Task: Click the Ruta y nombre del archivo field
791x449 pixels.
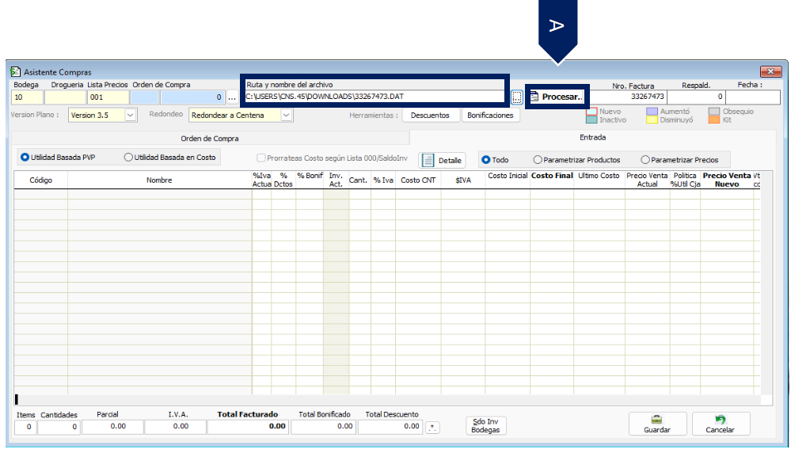Action: 375,97
